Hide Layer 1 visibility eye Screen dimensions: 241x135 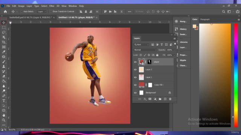click(135, 77)
